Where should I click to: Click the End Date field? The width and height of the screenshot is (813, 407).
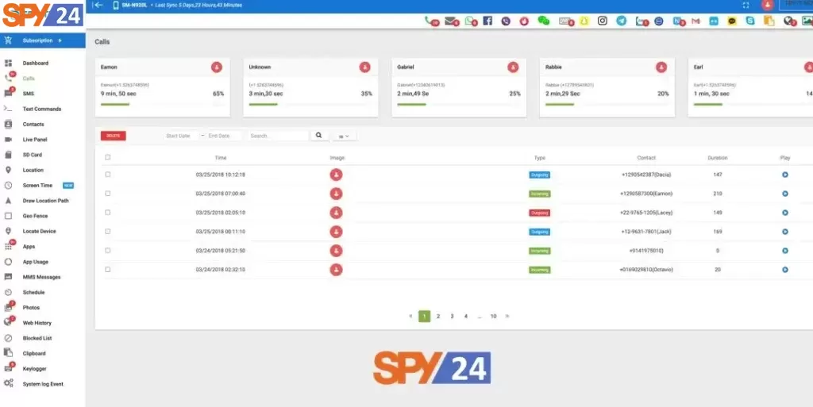pos(224,136)
